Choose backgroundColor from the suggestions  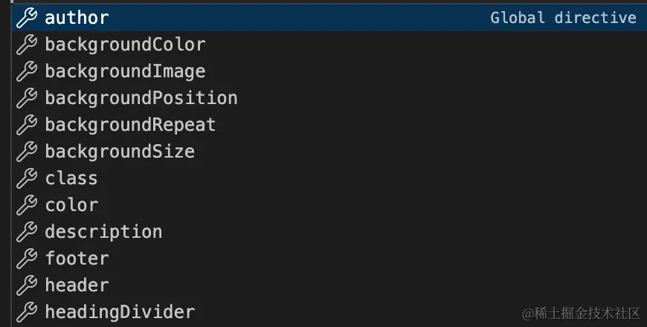coord(125,45)
